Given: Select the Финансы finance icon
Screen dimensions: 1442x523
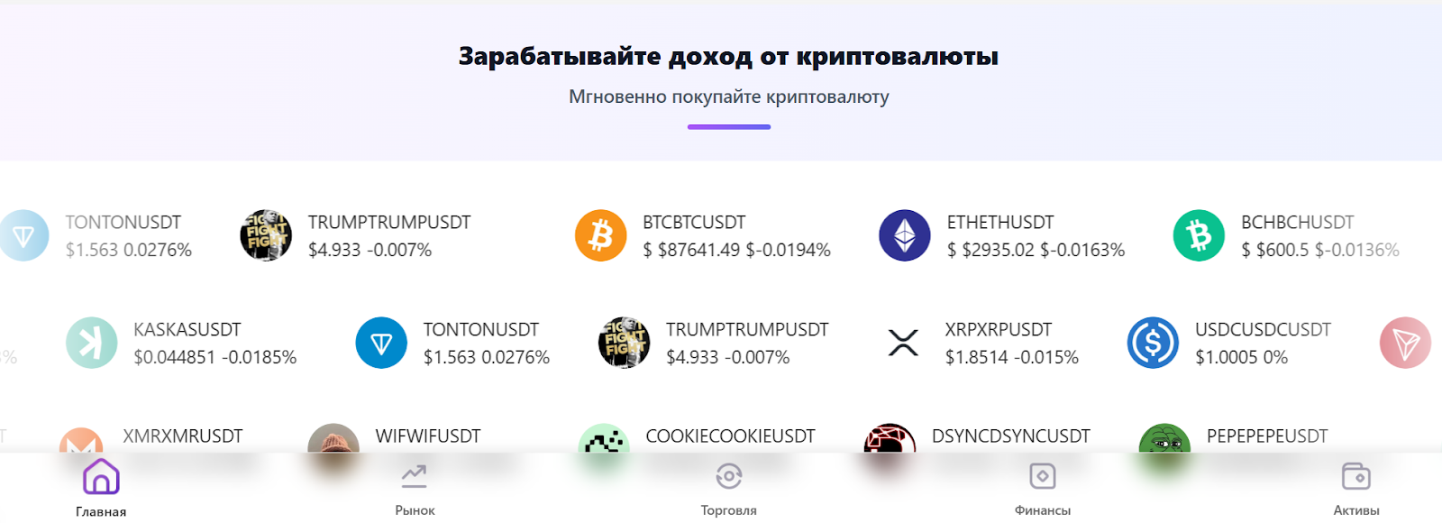Looking at the screenshot, I should coord(1043,475).
